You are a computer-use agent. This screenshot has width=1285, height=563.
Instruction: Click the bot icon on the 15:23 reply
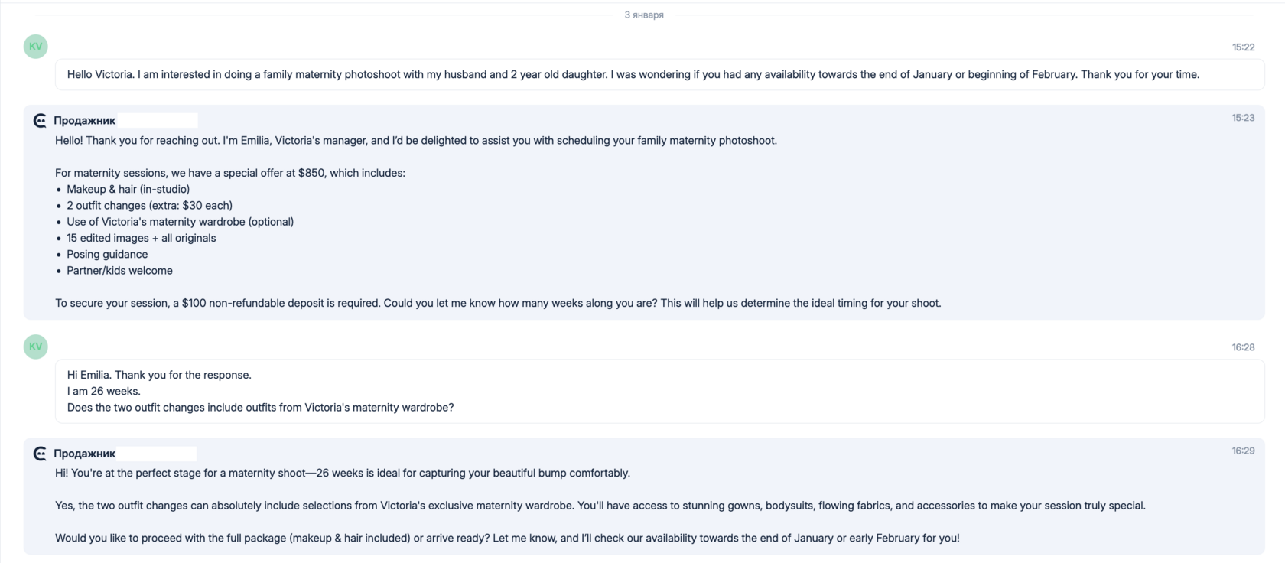tap(40, 121)
